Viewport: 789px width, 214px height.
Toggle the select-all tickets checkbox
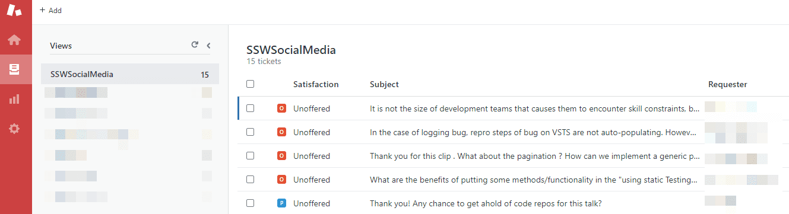click(x=250, y=84)
